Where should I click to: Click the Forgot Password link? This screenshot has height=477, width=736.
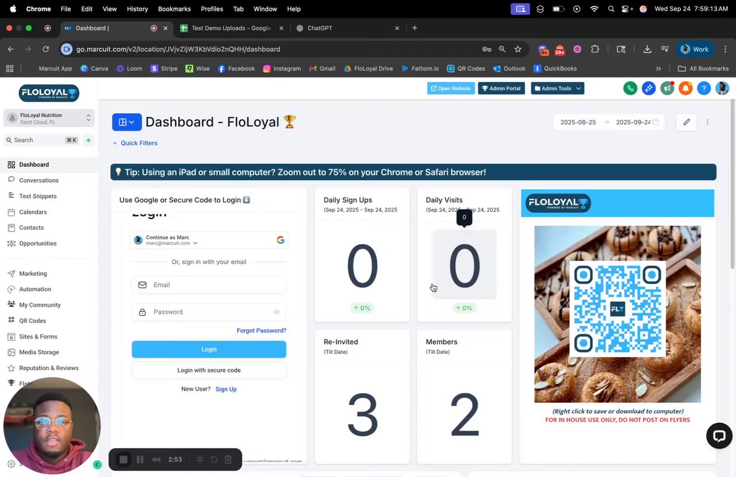click(261, 330)
